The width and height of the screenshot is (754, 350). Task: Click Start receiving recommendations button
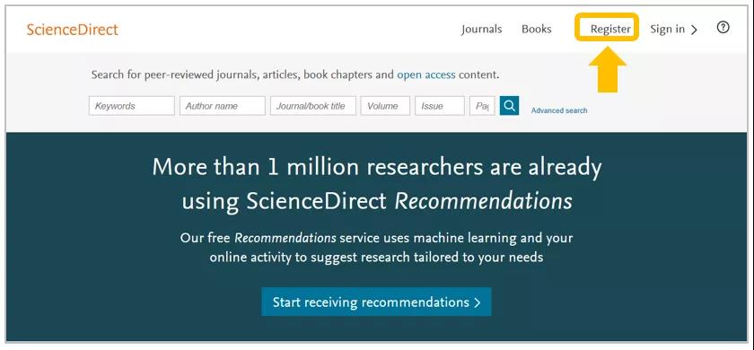[x=376, y=302]
